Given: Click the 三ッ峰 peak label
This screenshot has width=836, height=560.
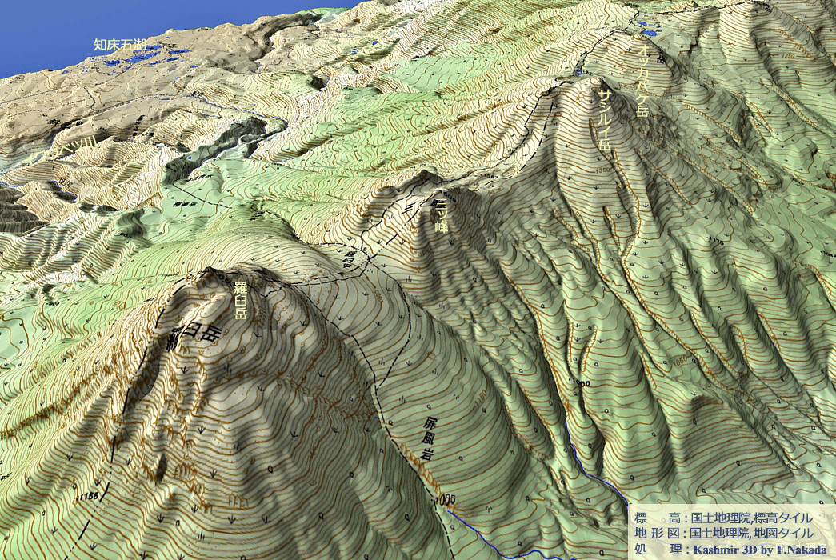Looking at the screenshot, I should tap(441, 216).
